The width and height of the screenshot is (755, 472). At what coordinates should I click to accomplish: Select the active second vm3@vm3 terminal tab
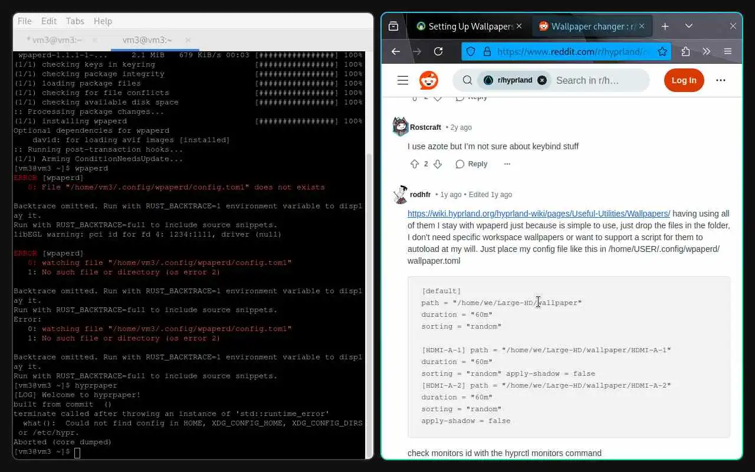click(147, 40)
